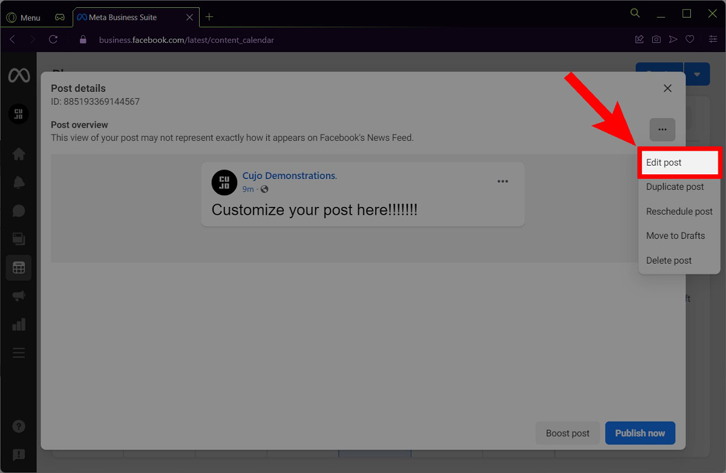Go back in browser history

13,39
